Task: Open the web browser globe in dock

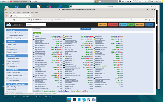Action: [84, 100]
